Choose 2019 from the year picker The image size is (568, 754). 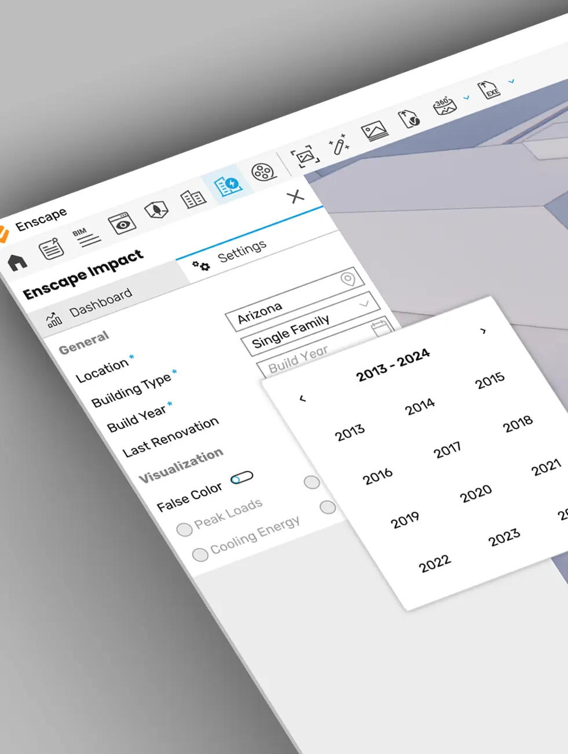[405, 520]
